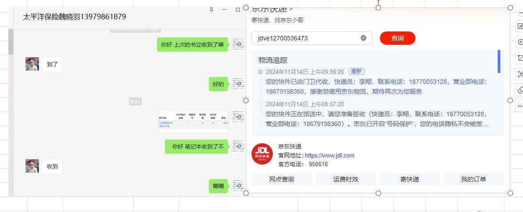Screen dimensions: 523x212
Task: Click the JDL 京东快递 logo
Action: tap(262, 153)
